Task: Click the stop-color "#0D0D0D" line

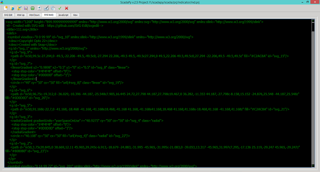Action: coord(42,128)
